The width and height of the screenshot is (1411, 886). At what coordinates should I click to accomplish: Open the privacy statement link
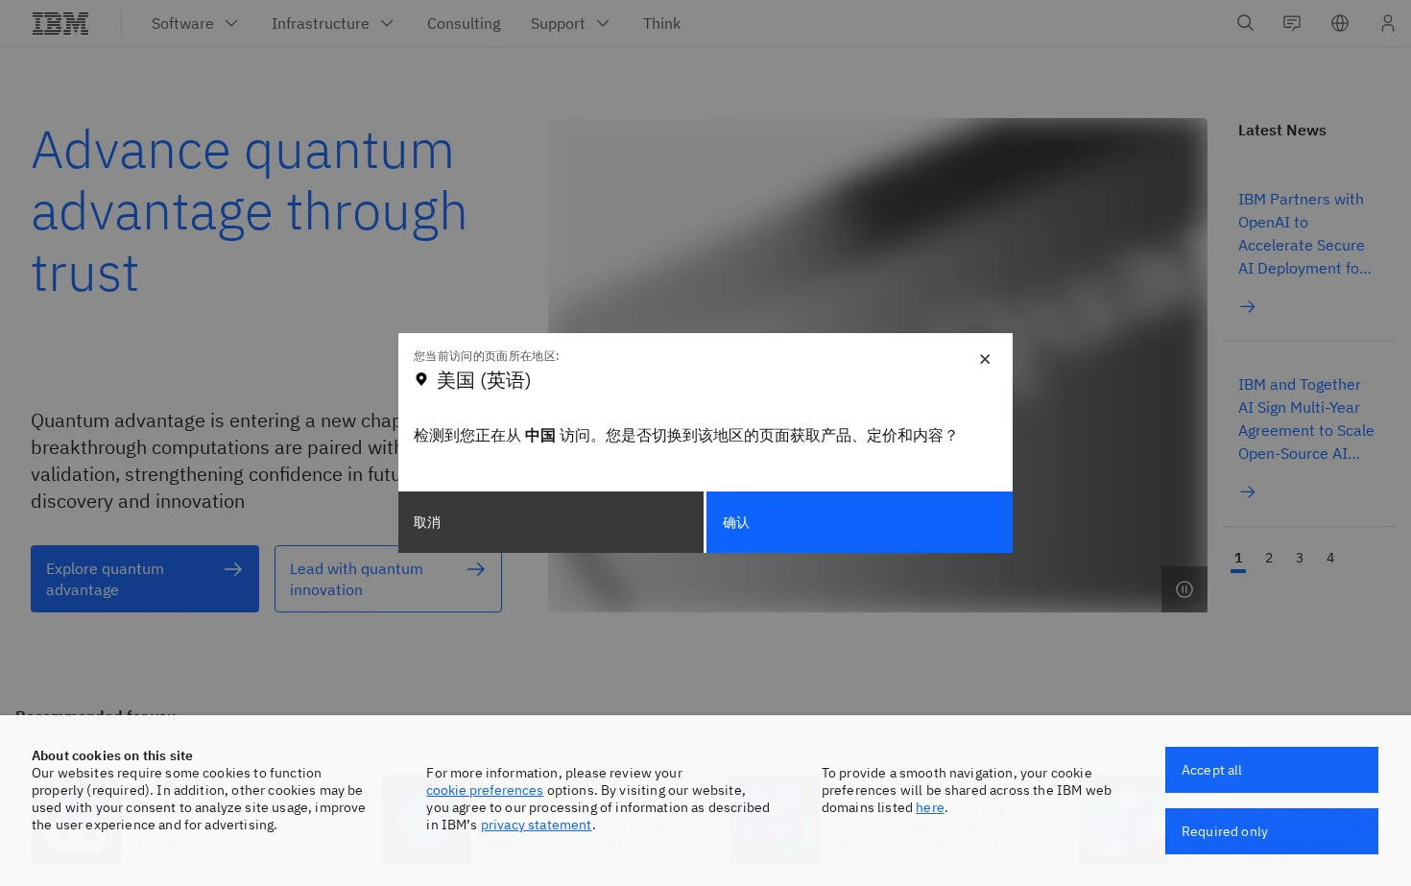pyautogui.click(x=536, y=826)
